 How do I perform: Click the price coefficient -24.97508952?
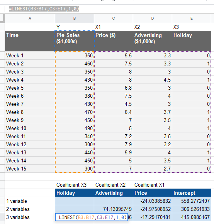pos(152,209)
